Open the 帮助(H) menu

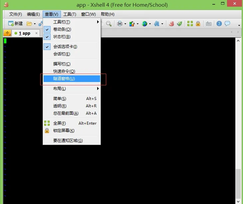coord(108,14)
